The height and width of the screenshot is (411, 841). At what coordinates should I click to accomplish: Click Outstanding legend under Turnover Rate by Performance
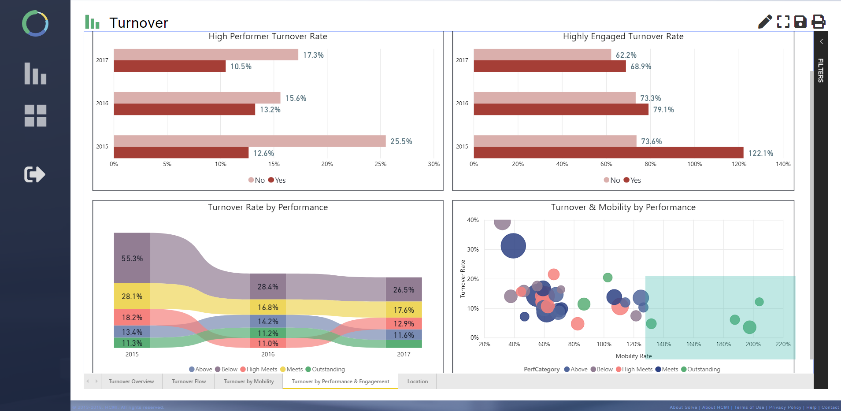point(325,369)
